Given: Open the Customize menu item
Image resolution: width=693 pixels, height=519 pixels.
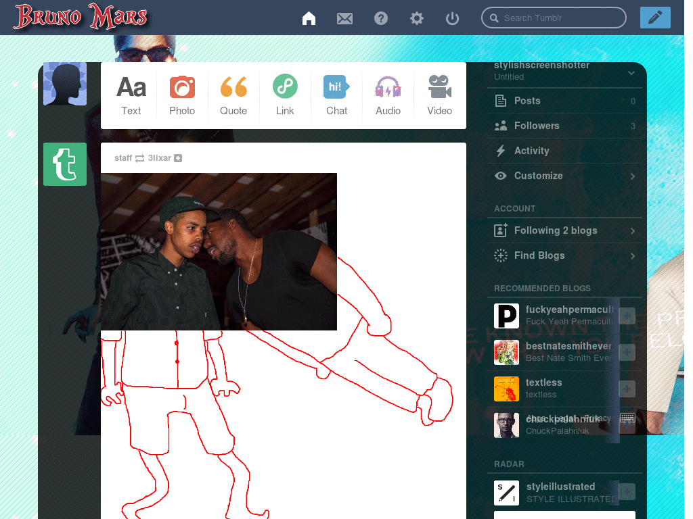Looking at the screenshot, I should point(565,176).
